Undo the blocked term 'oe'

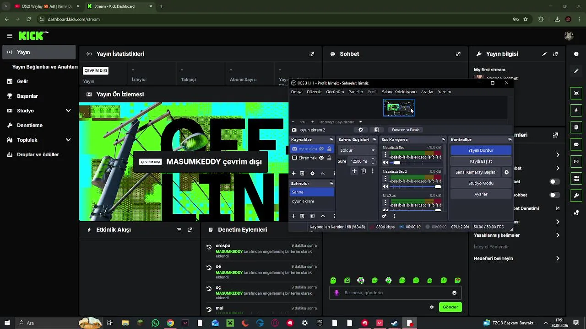209,268
